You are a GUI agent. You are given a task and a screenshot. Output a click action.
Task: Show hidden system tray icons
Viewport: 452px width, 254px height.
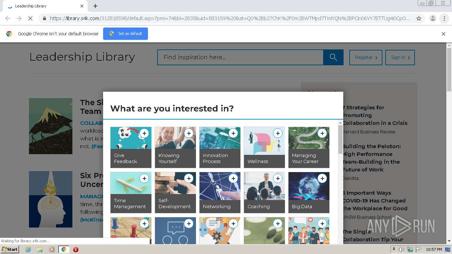[394, 249]
